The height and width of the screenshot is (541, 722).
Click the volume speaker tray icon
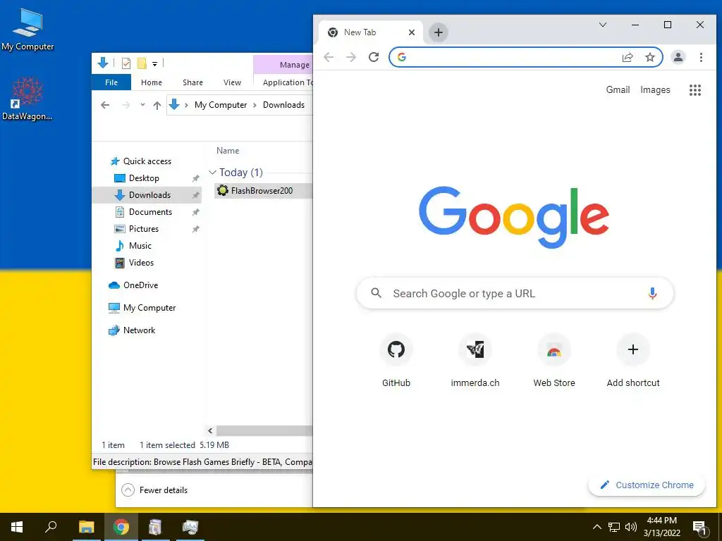point(631,527)
